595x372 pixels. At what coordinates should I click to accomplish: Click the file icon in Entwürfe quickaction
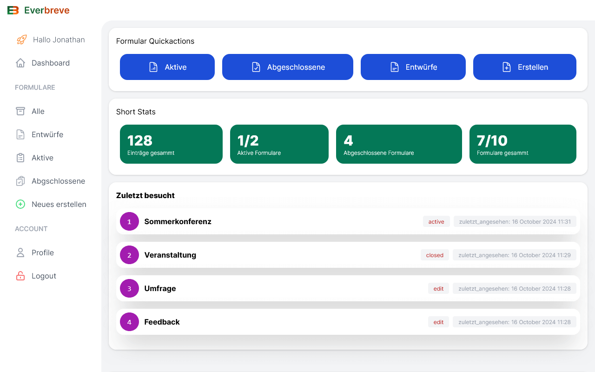tap(394, 67)
